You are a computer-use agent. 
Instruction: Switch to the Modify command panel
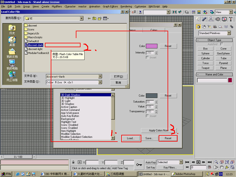click(204, 19)
